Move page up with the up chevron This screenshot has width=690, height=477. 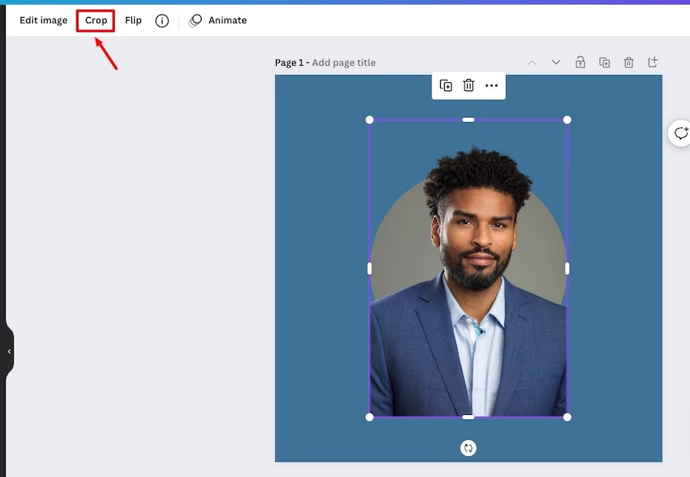[x=532, y=62]
